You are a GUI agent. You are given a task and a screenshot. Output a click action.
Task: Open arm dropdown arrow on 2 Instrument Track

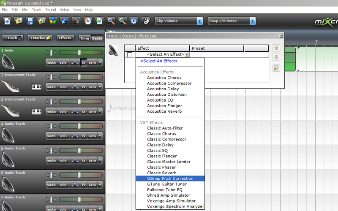click(100, 87)
